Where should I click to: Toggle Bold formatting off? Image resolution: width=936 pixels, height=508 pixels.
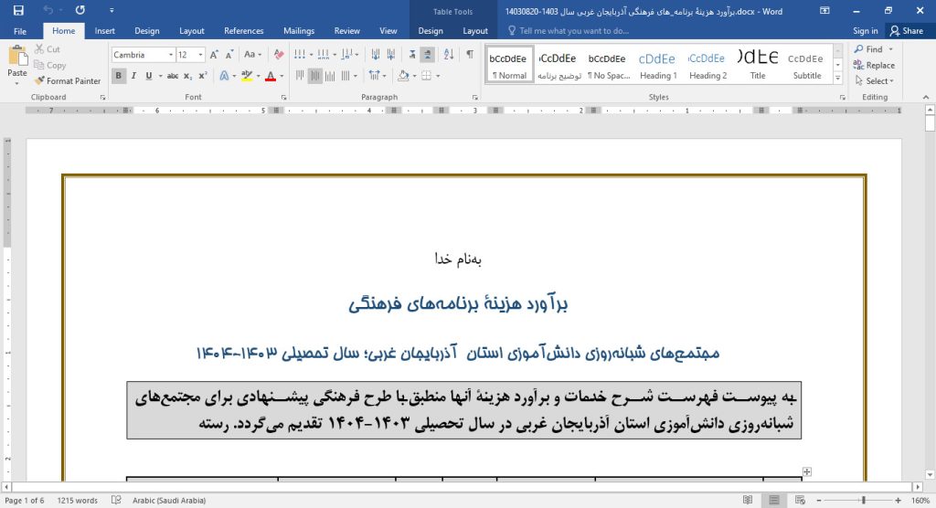pos(120,76)
